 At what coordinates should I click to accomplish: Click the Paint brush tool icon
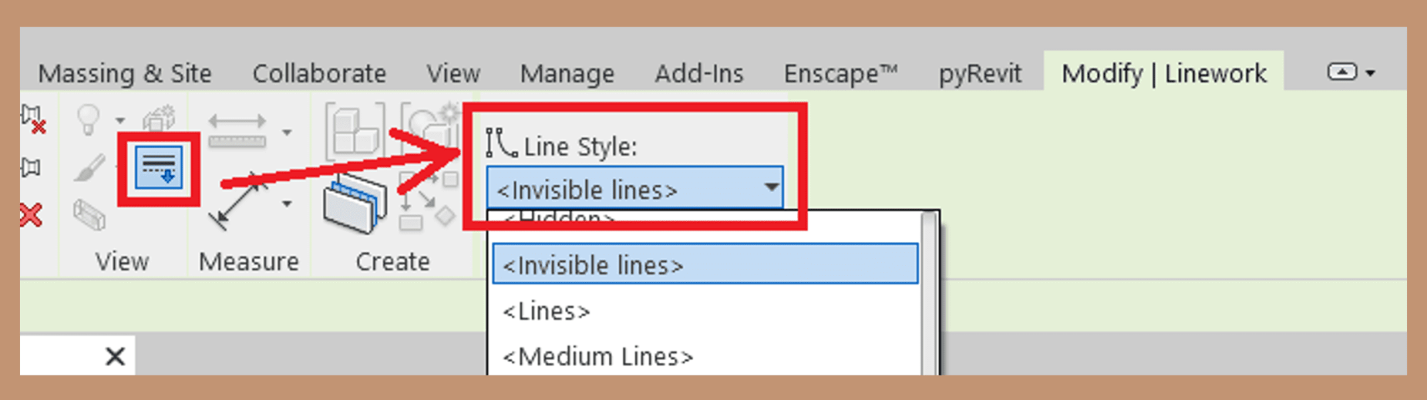[89, 167]
